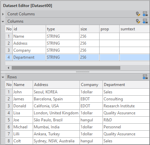The height and width of the screenshot is (145, 150).
Task: Select the type cell for Address column
Action: [x=62, y=43]
